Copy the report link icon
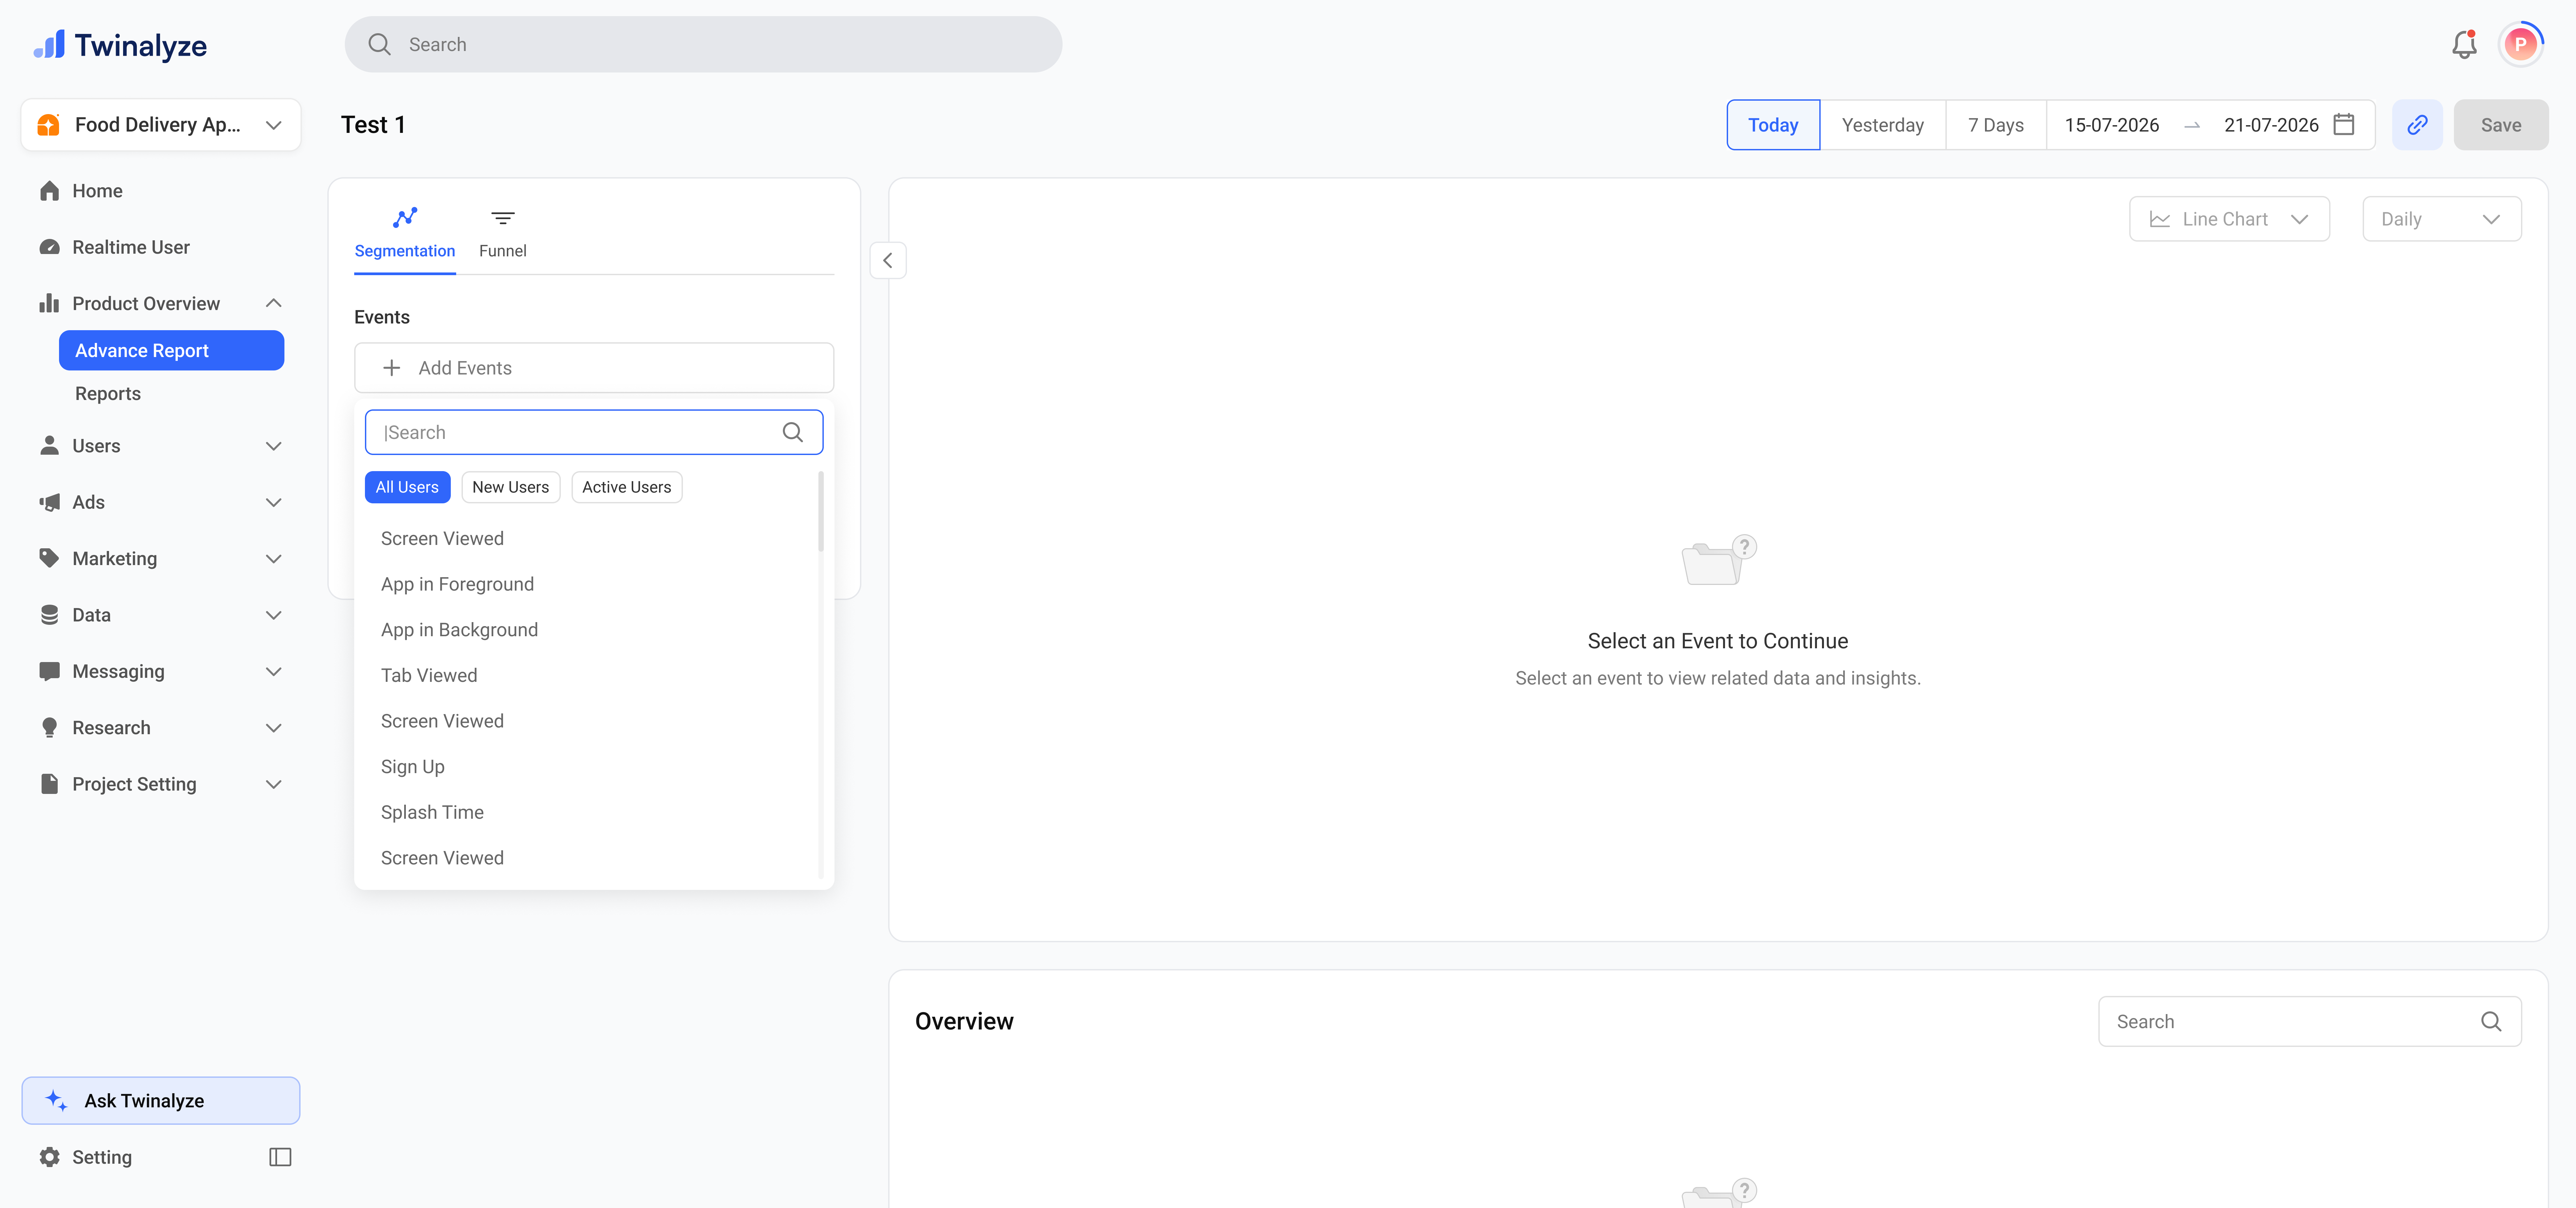This screenshot has width=2576, height=1208. (2417, 125)
